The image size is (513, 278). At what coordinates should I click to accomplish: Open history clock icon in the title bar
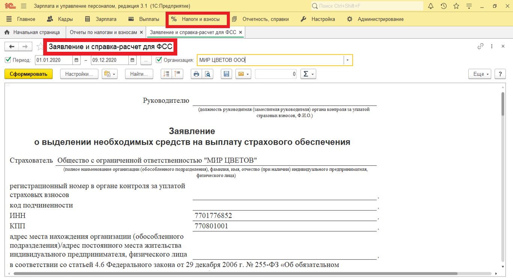tap(444, 6)
